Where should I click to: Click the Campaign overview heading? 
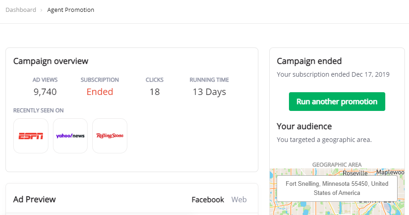51,61
